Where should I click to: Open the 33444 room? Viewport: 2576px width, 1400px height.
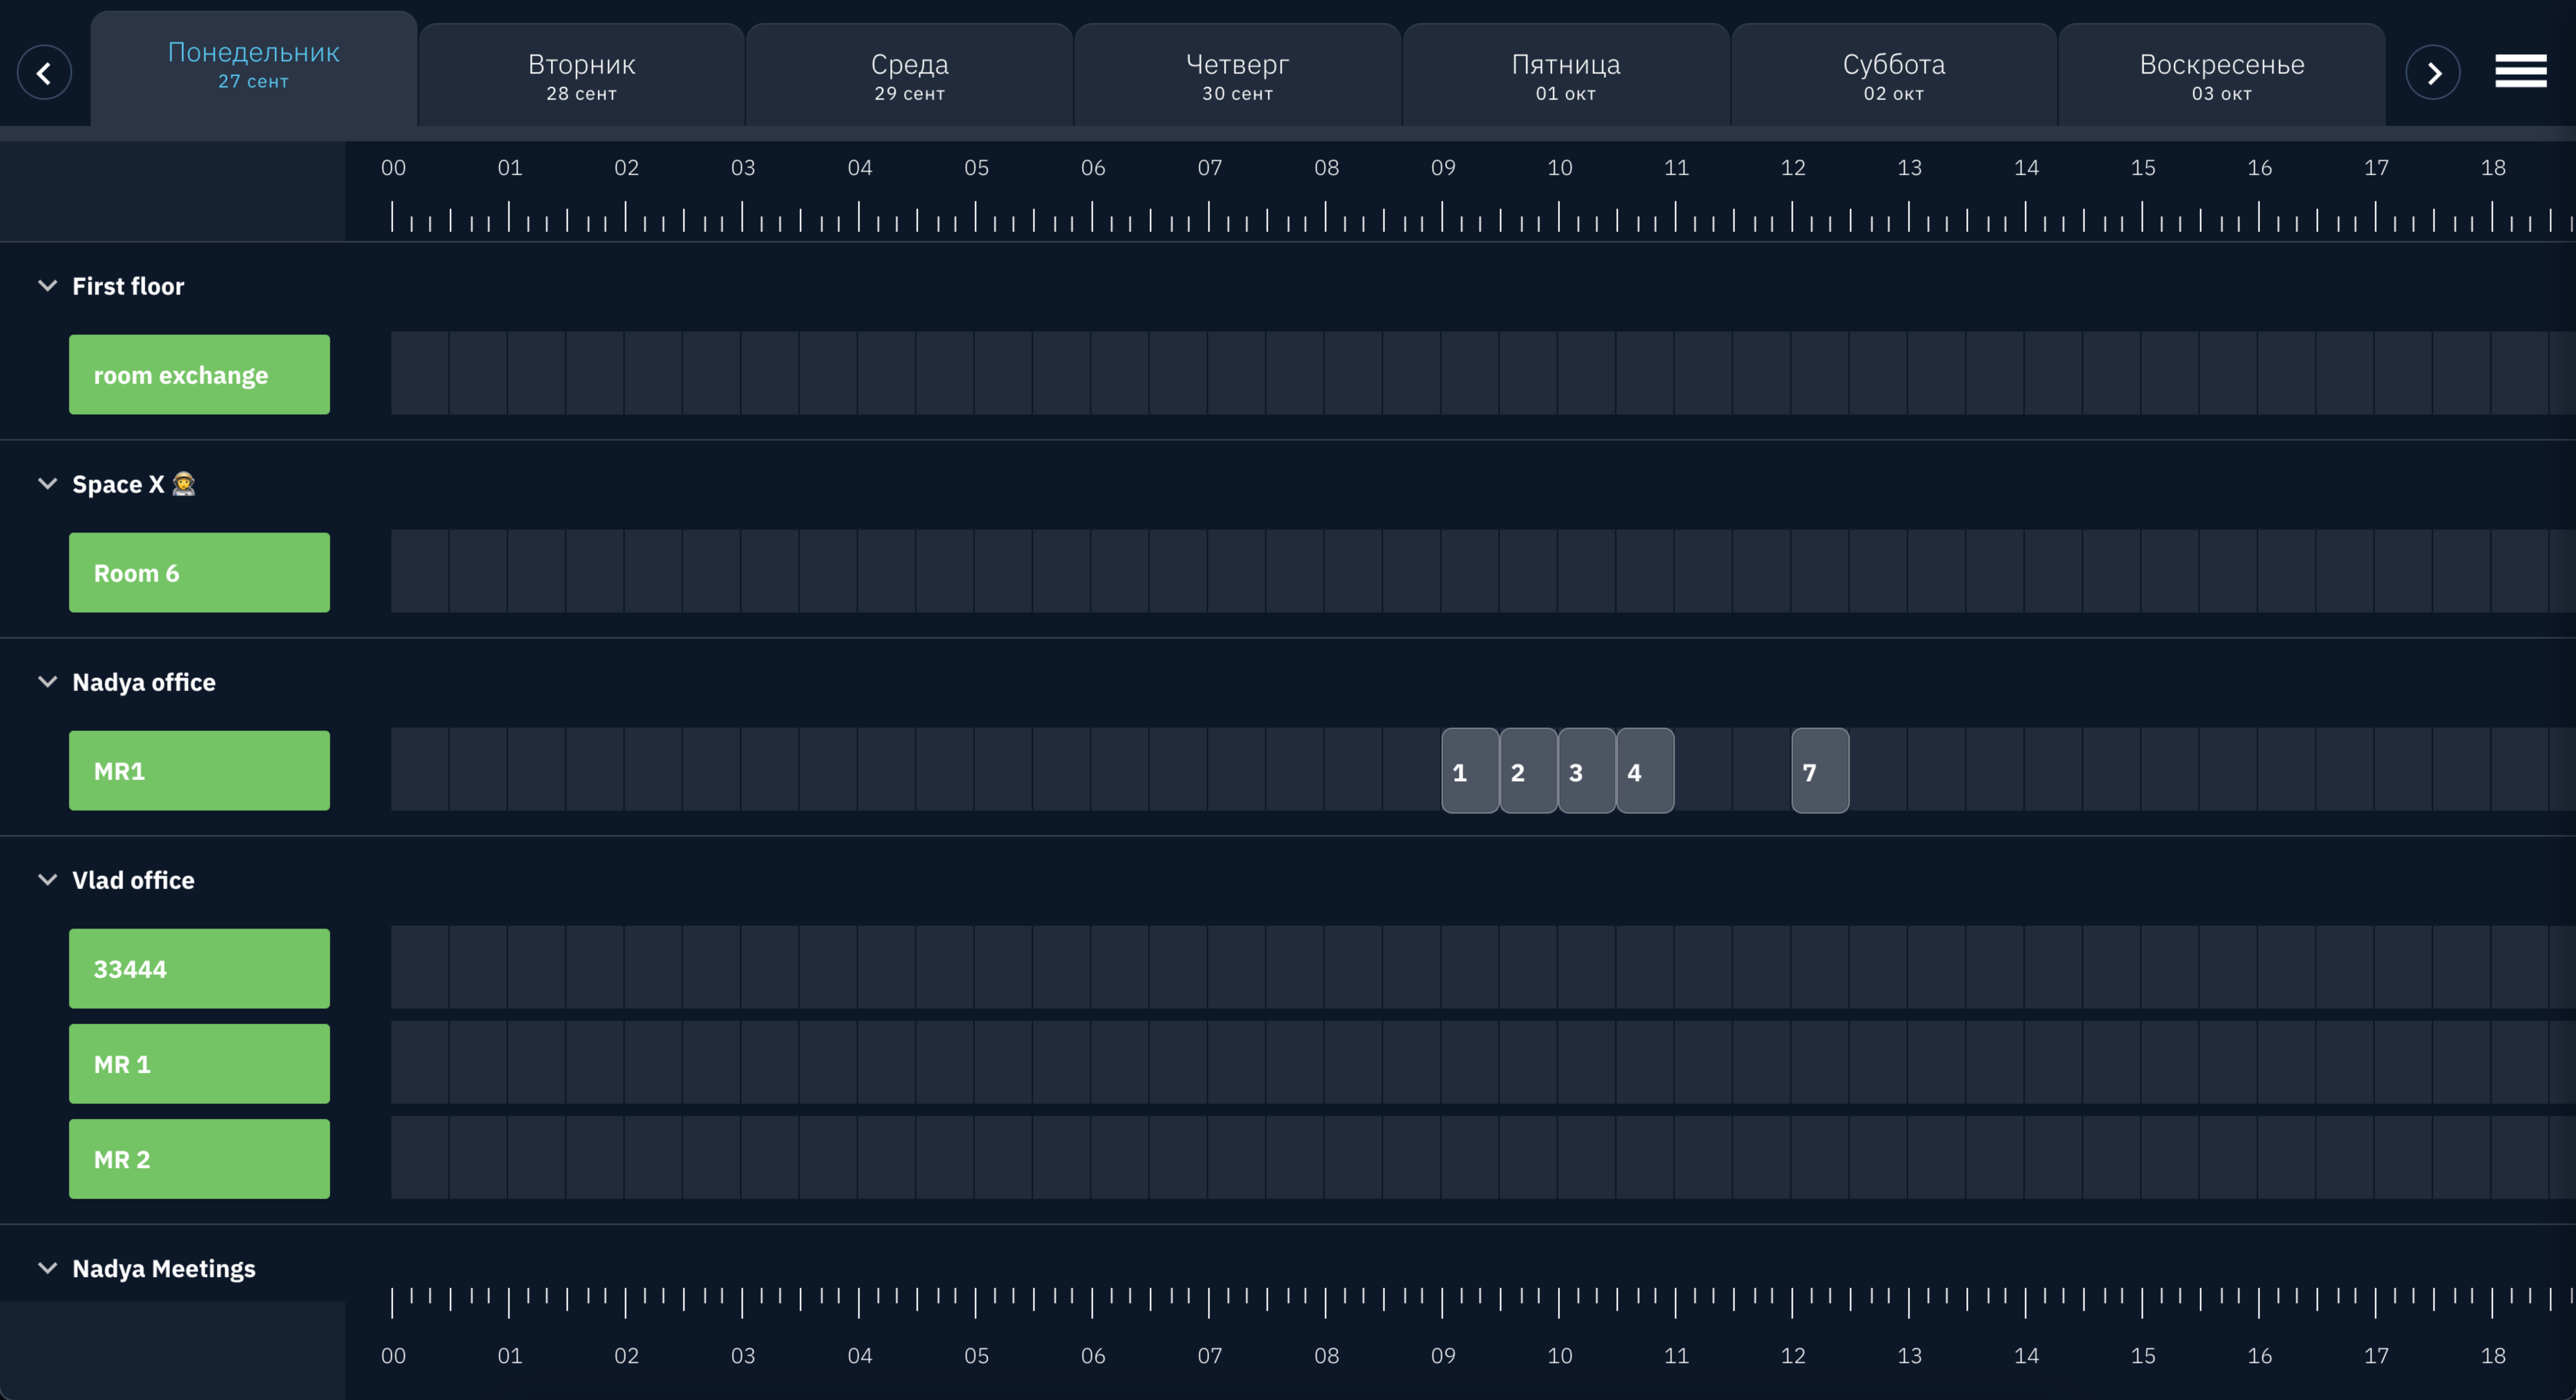199,969
